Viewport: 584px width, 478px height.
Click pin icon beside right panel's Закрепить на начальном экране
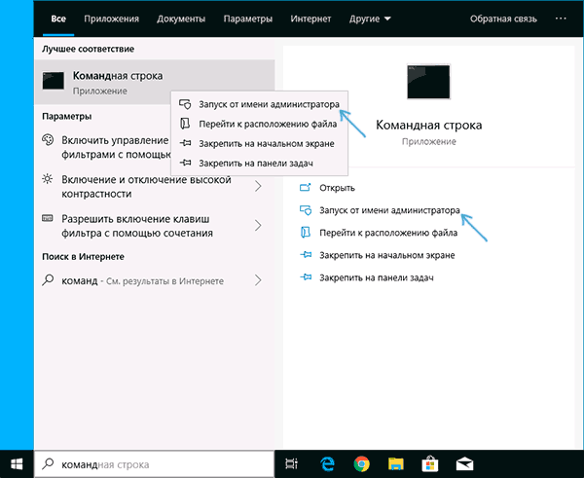coord(306,255)
